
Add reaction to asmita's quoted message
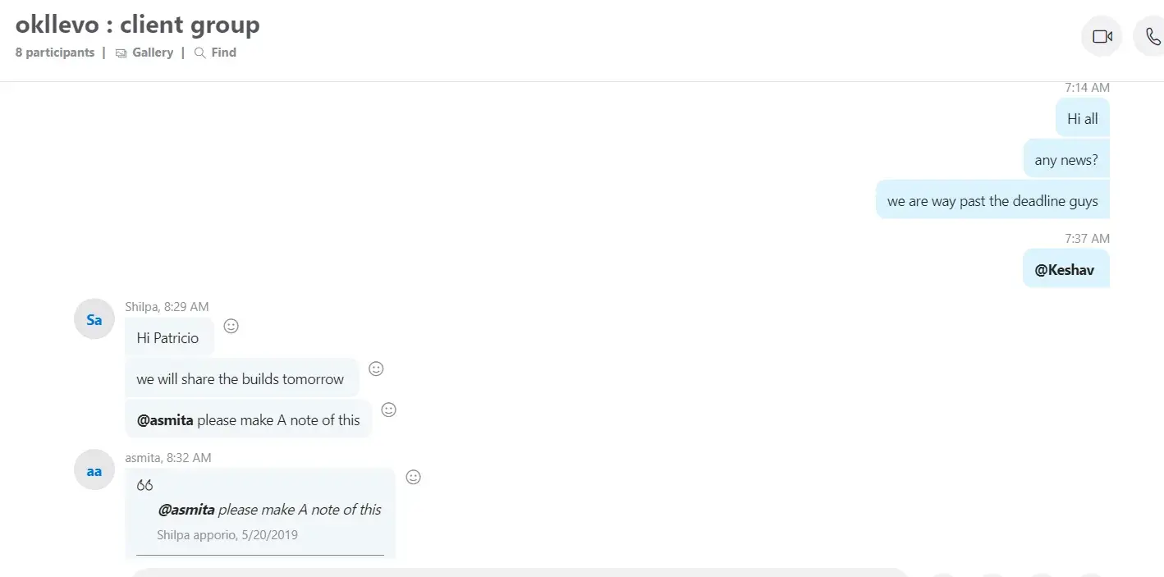point(414,477)
